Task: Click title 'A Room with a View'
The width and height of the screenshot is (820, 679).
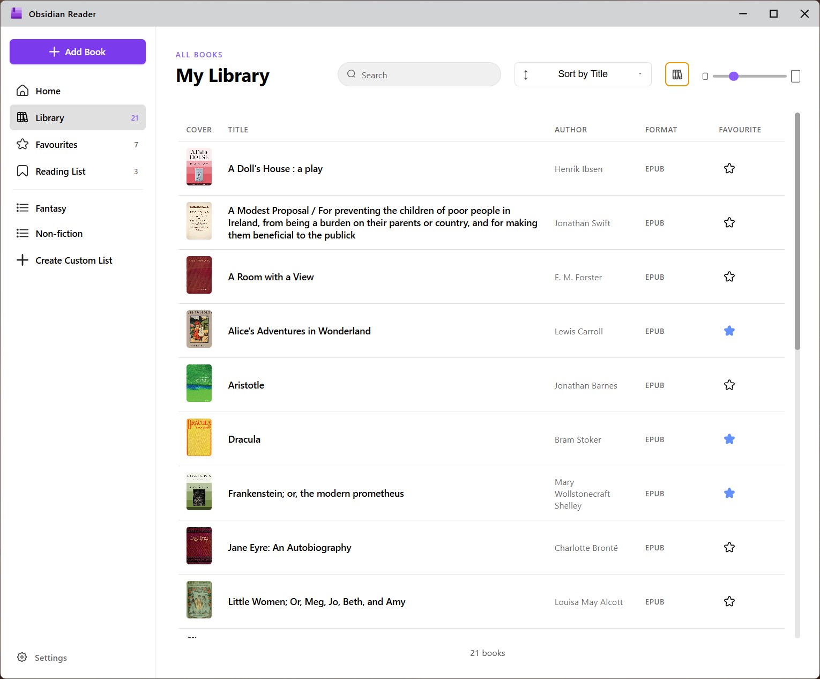Action: tap(271, 277)
